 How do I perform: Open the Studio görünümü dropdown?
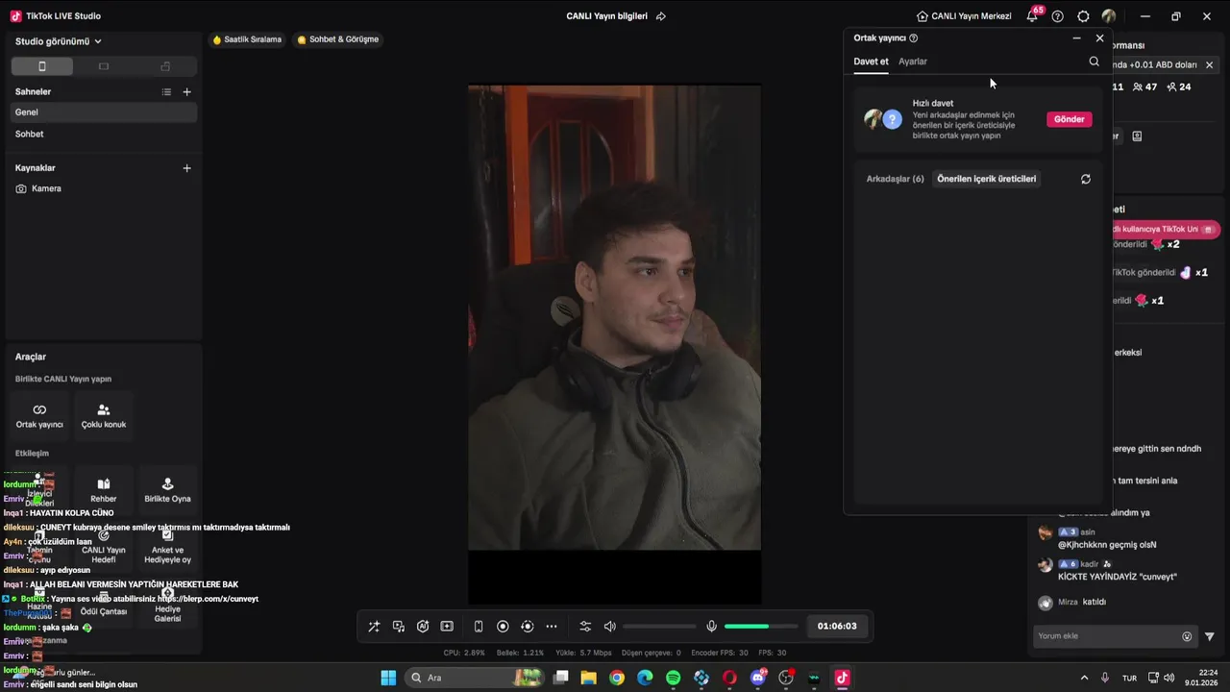click(58, 41)
